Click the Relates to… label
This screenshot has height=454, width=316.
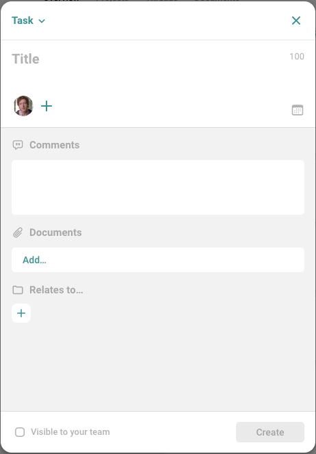coord(56,290)
